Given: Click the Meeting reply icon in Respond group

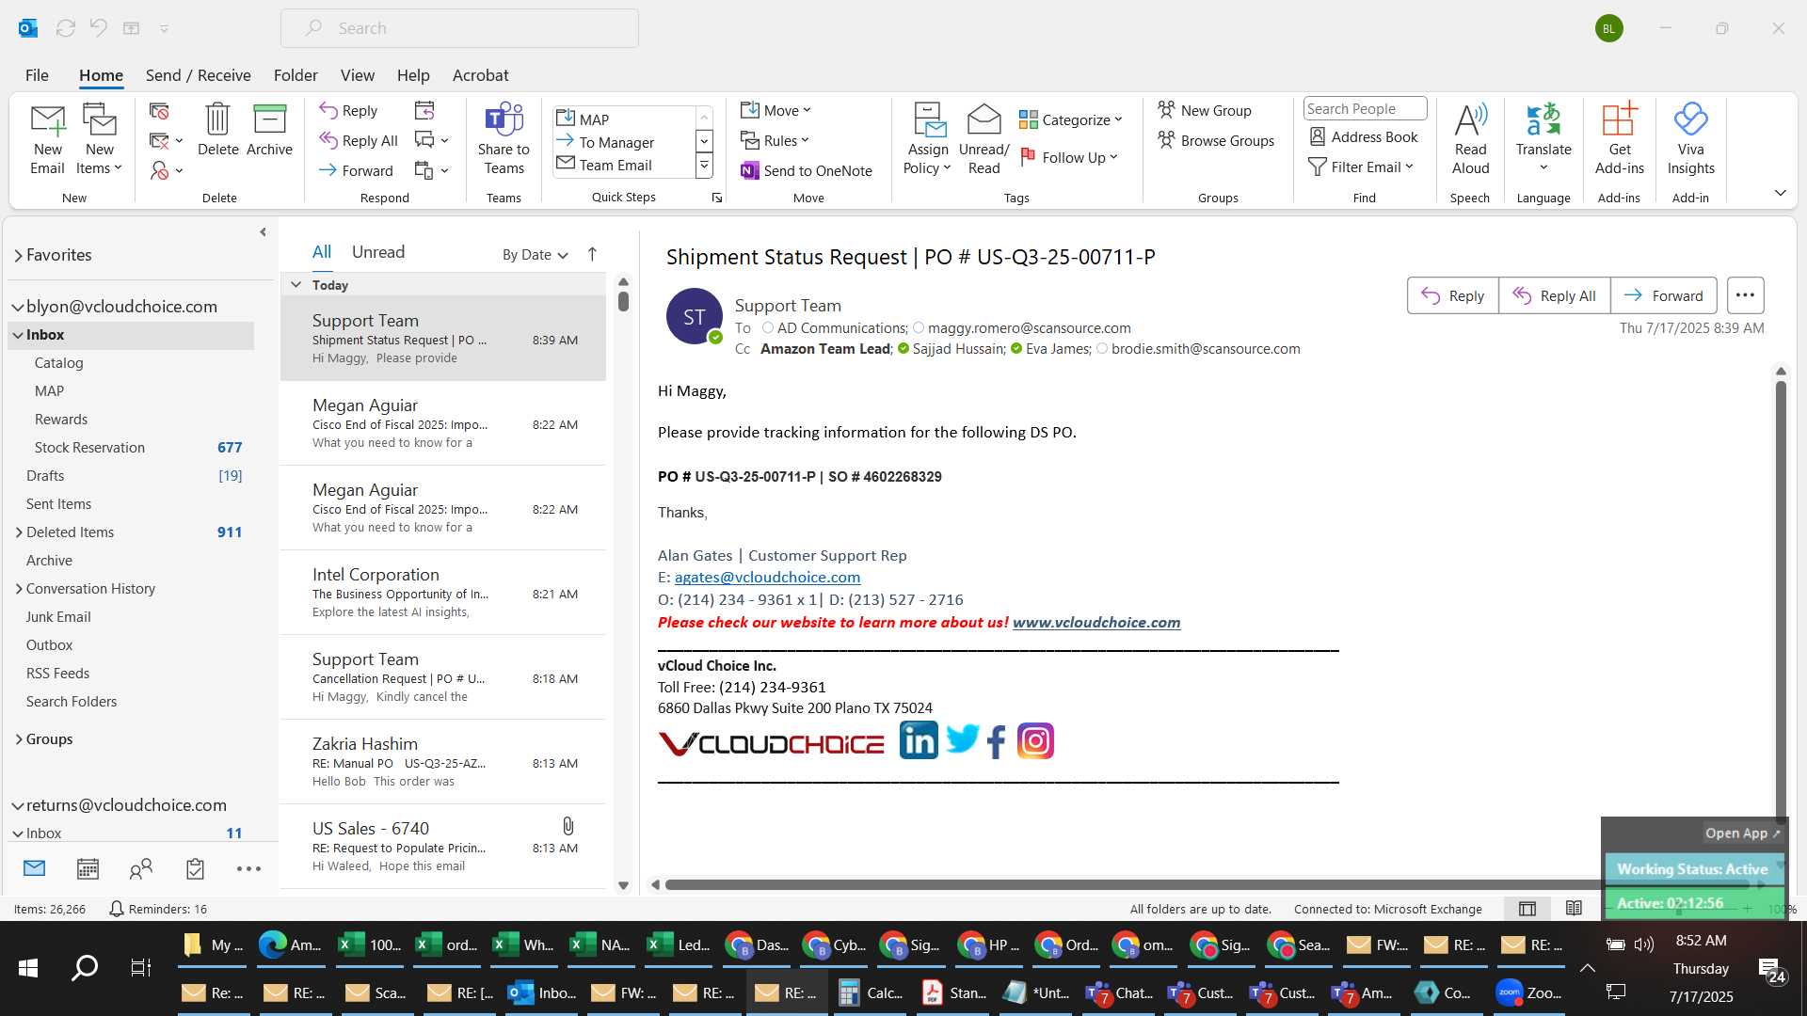Looking at the screenshot, I should 424,110.
